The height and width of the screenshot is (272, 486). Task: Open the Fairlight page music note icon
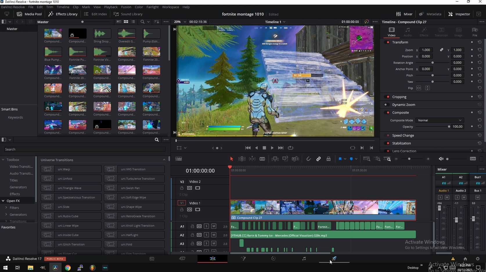304,258
